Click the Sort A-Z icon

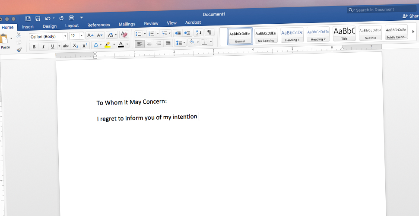pyautogui.click(x=198, y=33)
